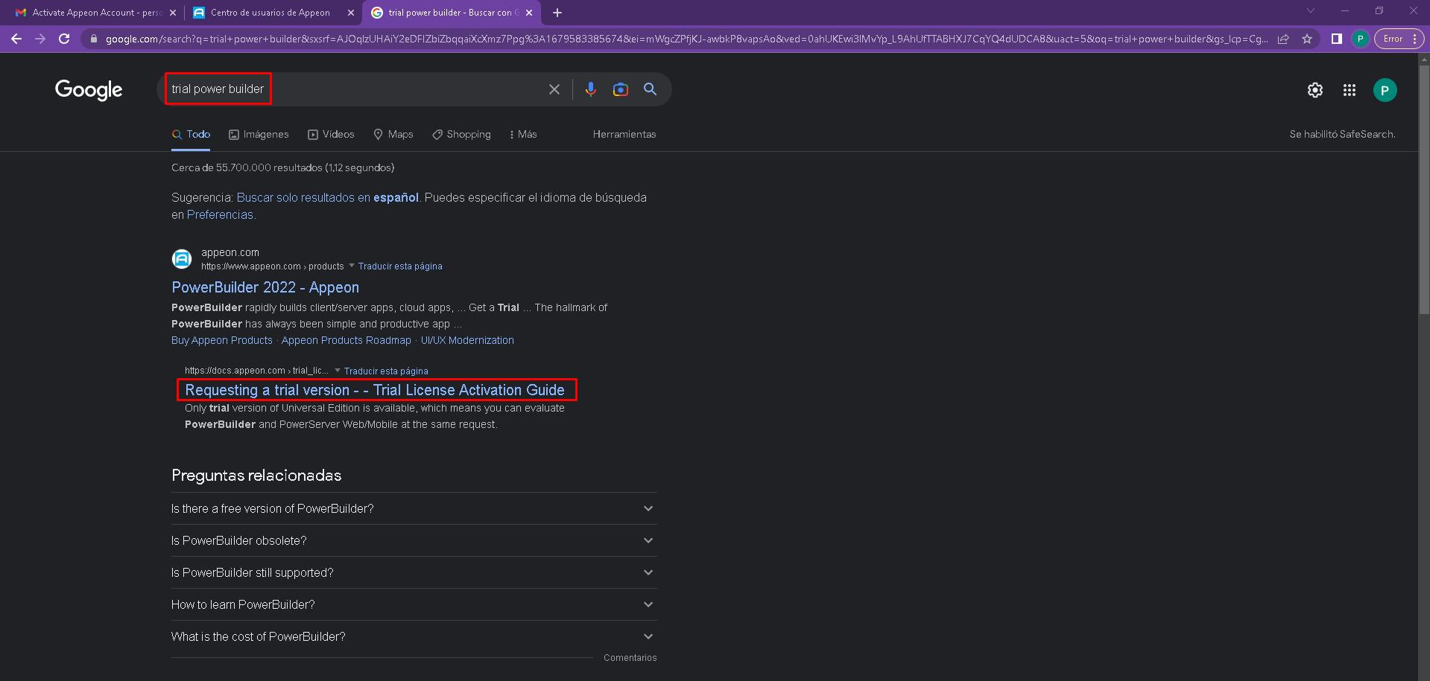Viewport: 1430px width, 681px height.
Task: Click the voice search microphone icon
Action: click(590, 89)
